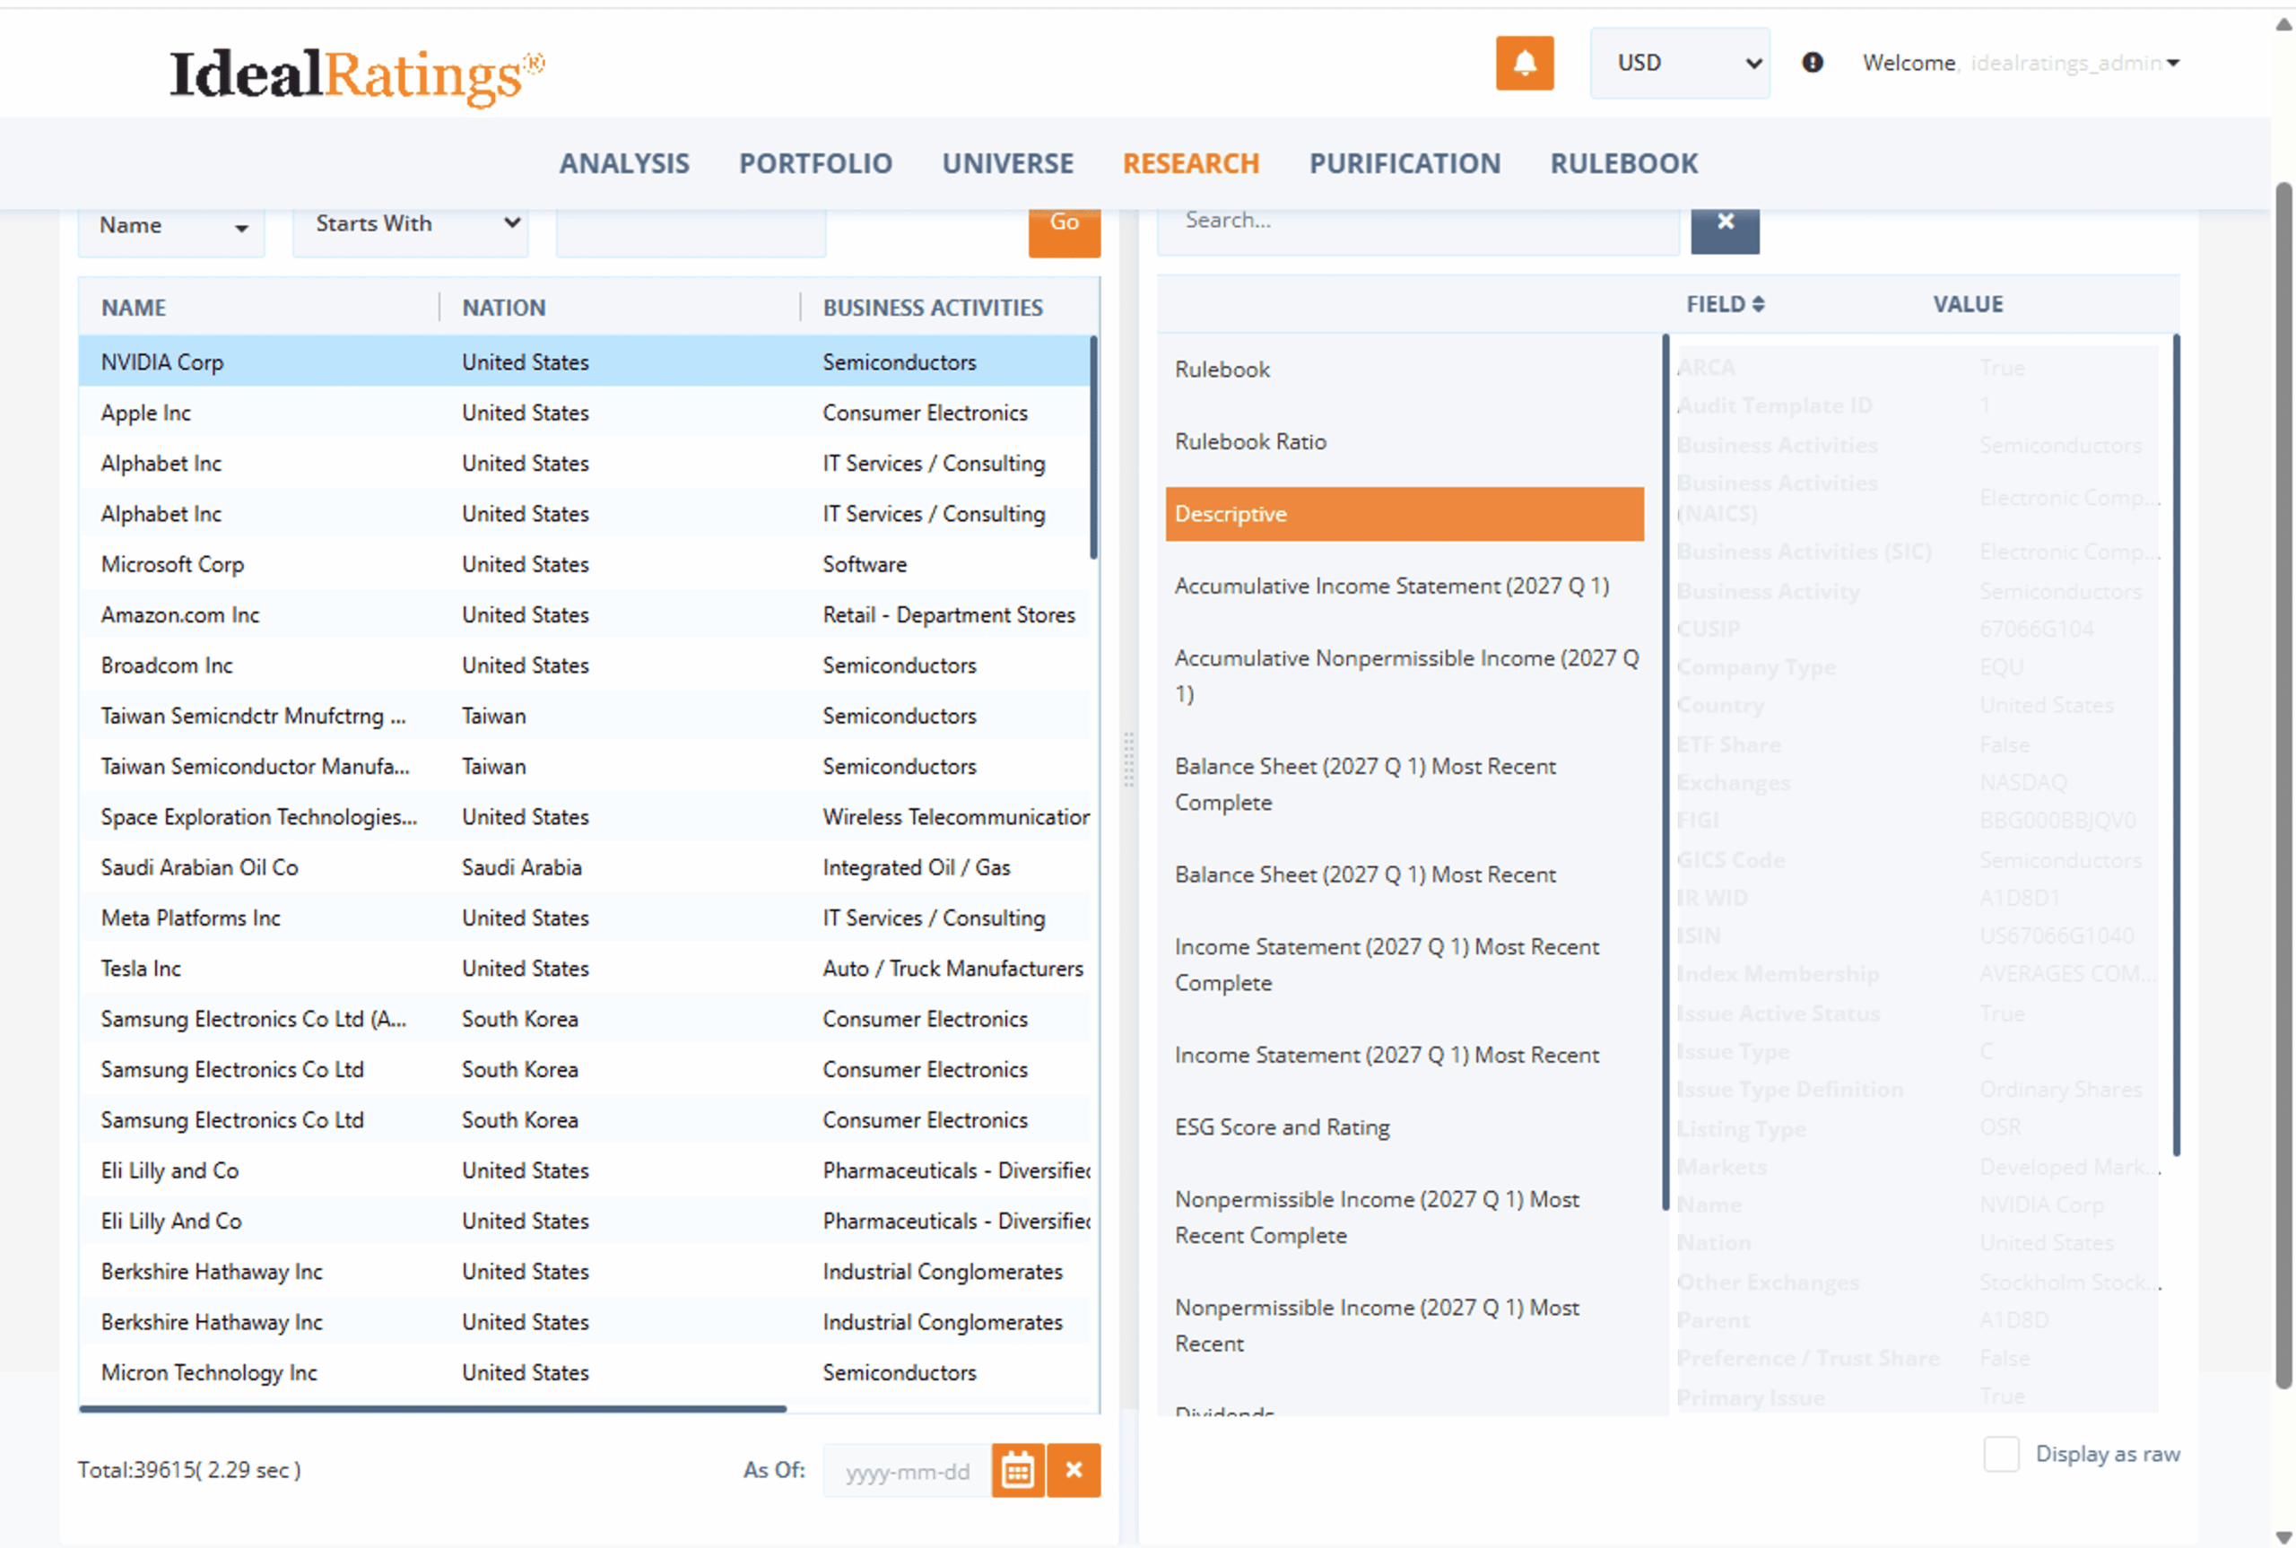Open Income Statement Most Recent Complete

[1404, 964]
